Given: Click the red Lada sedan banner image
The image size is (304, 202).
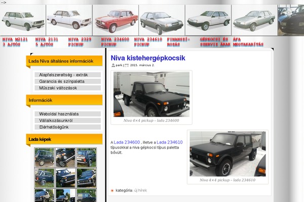Looking at the screenshot, I should click(116, 20).
